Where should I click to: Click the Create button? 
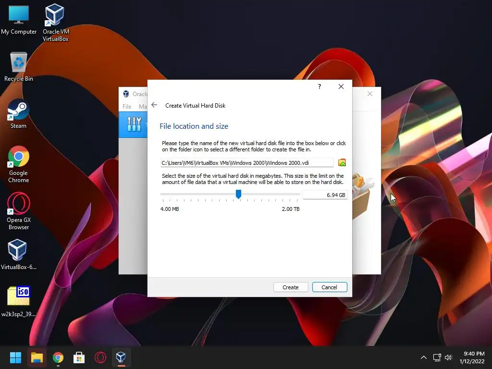coord(291,287)
